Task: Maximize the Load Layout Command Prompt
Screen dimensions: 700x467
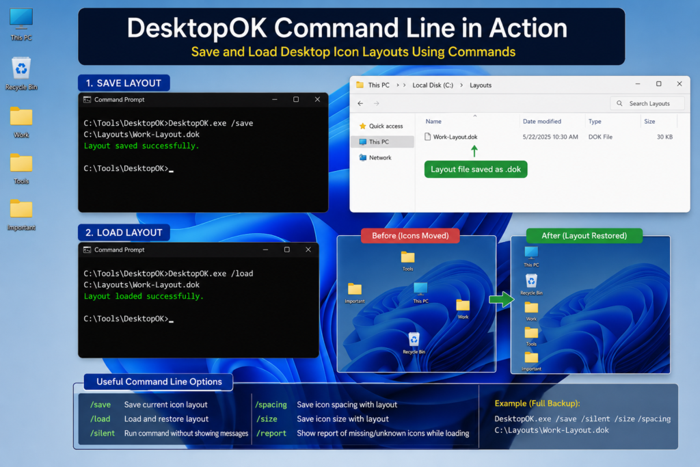Action: pyautogui.click(x=287, y=250)
